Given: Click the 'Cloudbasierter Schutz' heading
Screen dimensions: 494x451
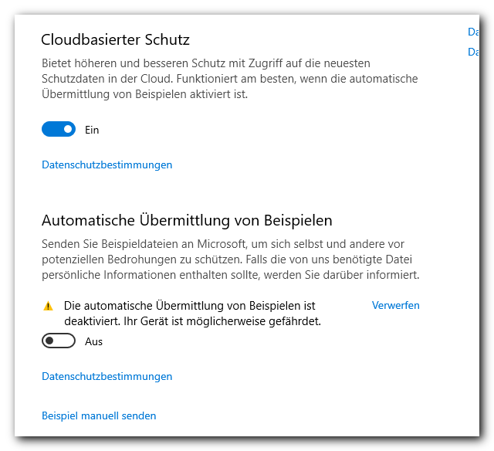Looking at the screenshot, I should (x=115, y=39).
